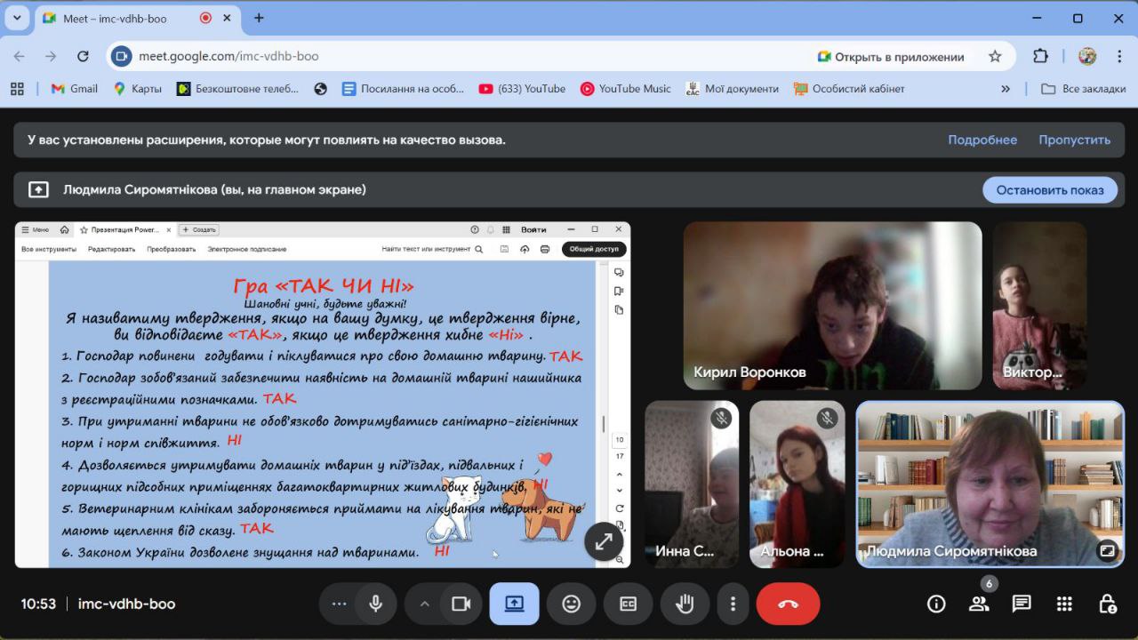Open the emoji reactions panel
Image resolution: width=1138 pixels, height=640 pixels.
571,604
